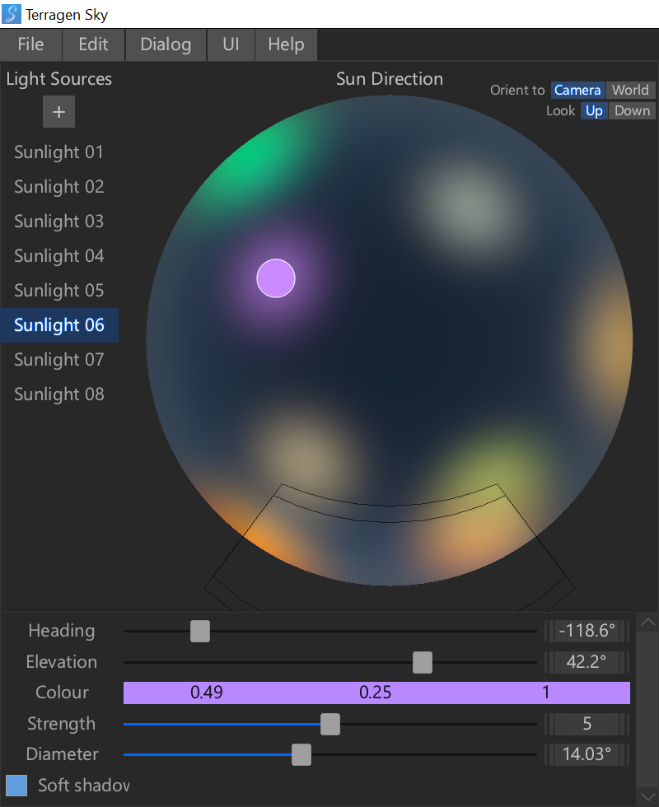
Task: Select Sunlight 08 from the list
Action: (59, 394)
